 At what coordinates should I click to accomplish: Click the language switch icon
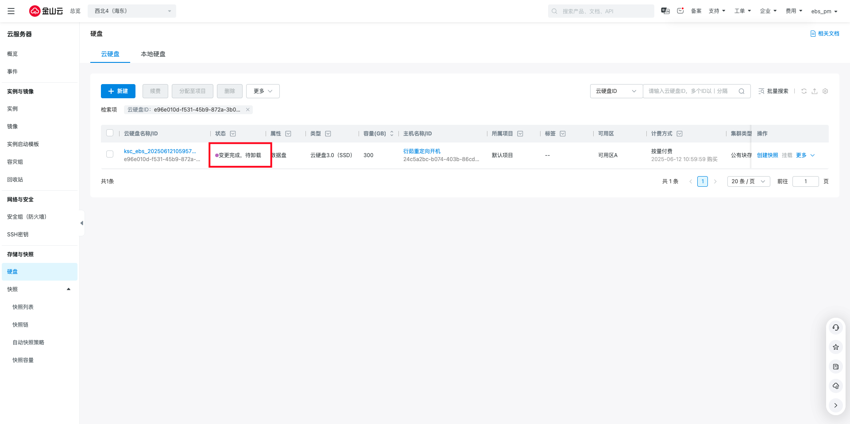(665, 11)
